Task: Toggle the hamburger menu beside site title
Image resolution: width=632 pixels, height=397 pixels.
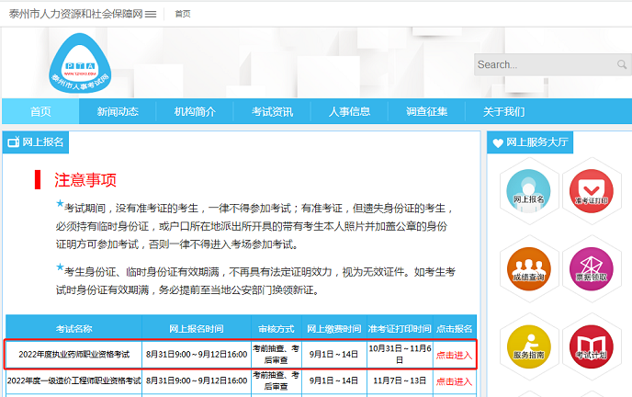Action: [151, 14]
